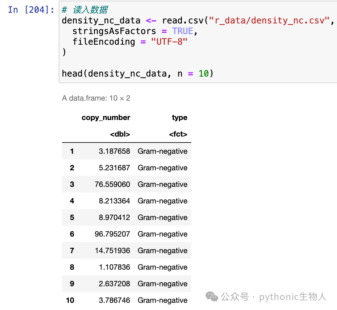The image size is (337, 310).
Task: Click the stringsAsFactors TRUE value
Action: tap(183, 31)
